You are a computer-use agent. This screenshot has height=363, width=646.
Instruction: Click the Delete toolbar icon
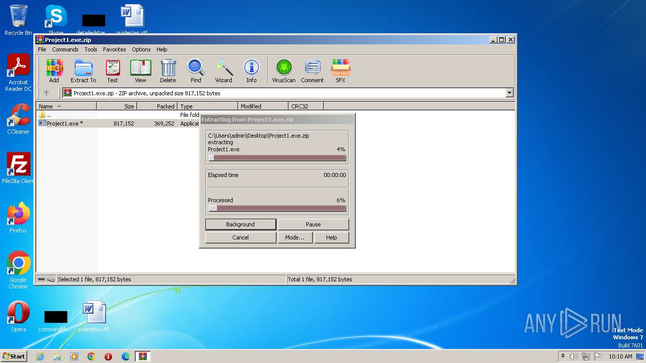[x=168, y=71]
